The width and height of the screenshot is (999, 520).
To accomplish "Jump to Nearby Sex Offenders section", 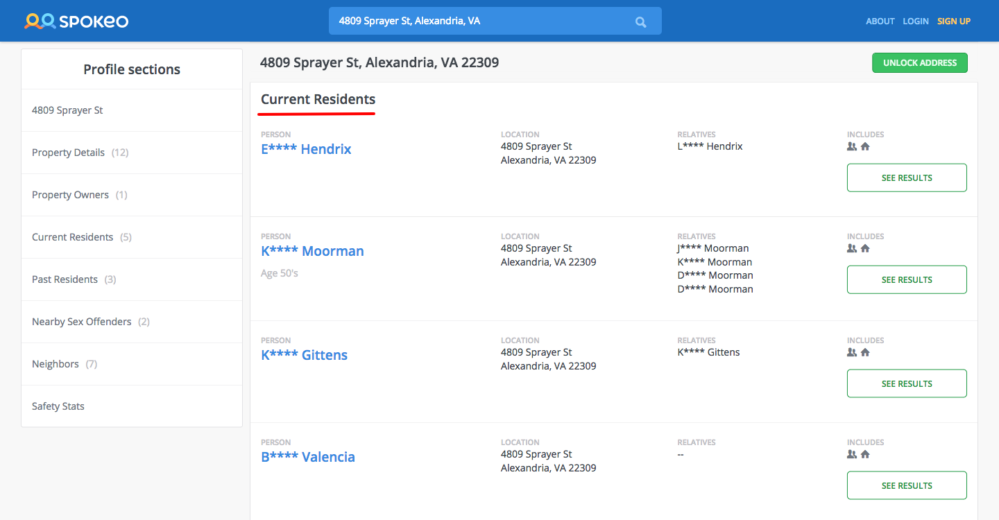I will point(132,322).
